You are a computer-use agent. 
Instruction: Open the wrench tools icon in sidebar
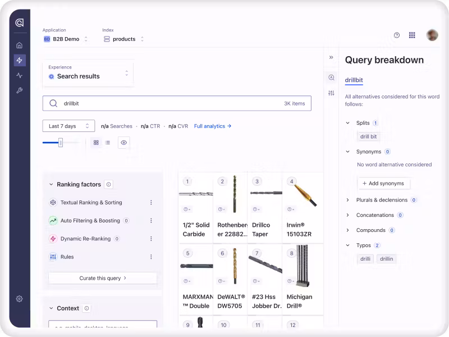(x=20, y=90)
